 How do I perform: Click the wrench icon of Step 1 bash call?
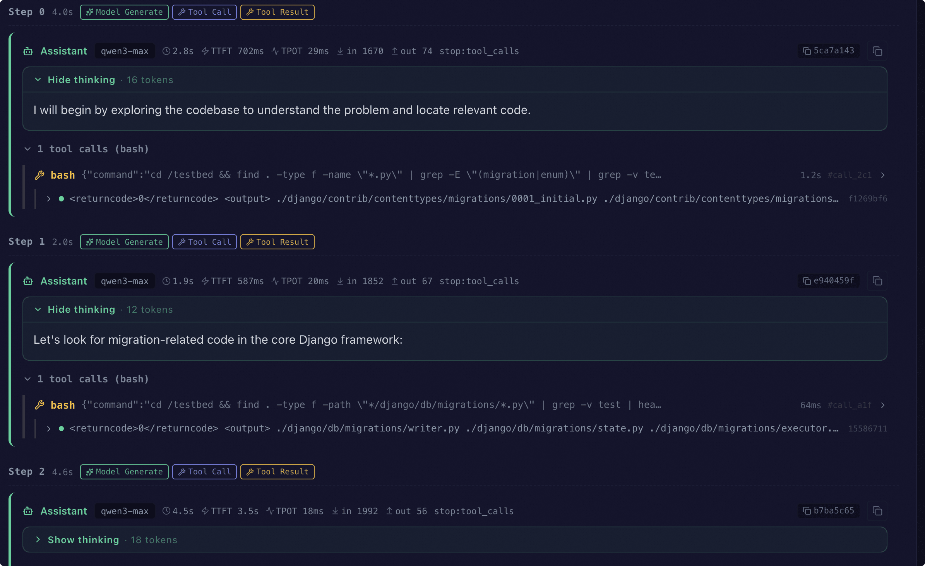pos(39,405)
